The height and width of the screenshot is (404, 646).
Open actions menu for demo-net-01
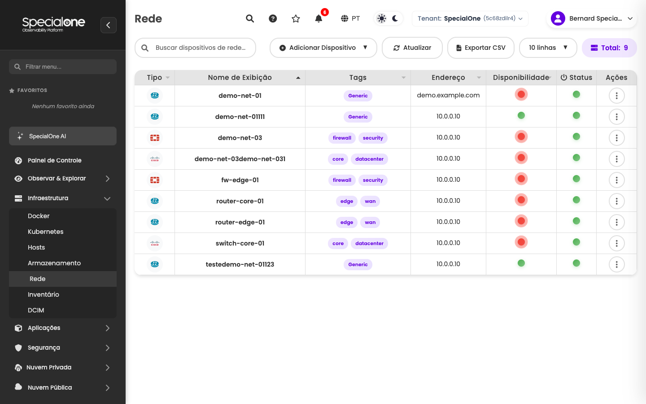click(x=617, y=96)
